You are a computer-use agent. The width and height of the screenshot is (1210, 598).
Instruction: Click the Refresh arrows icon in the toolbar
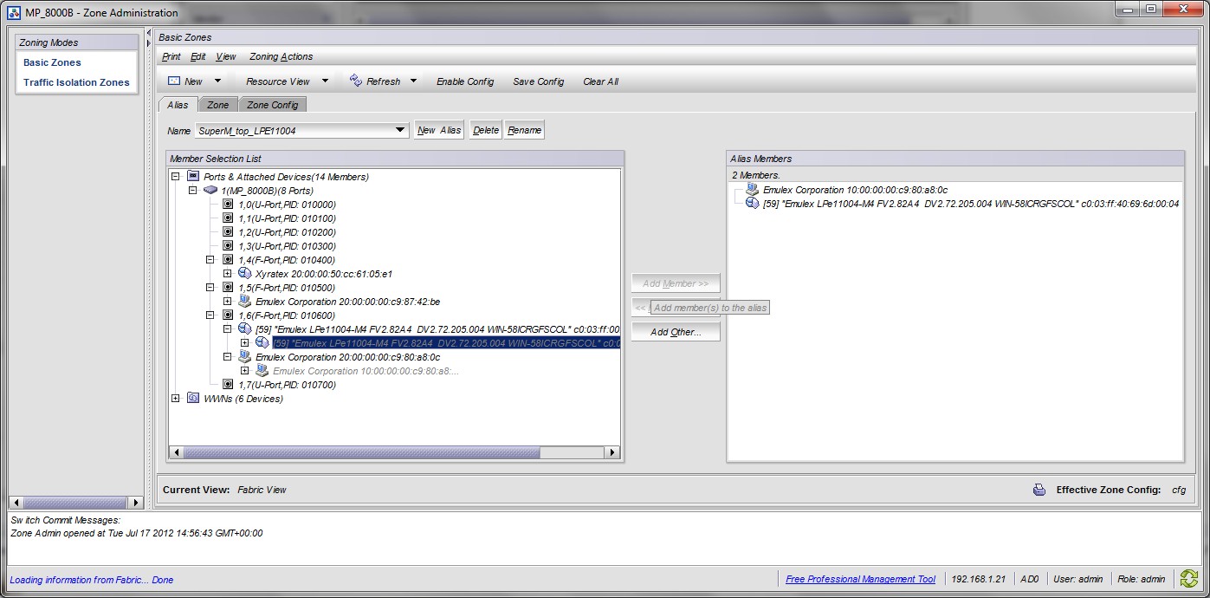[x=356, y=81]
